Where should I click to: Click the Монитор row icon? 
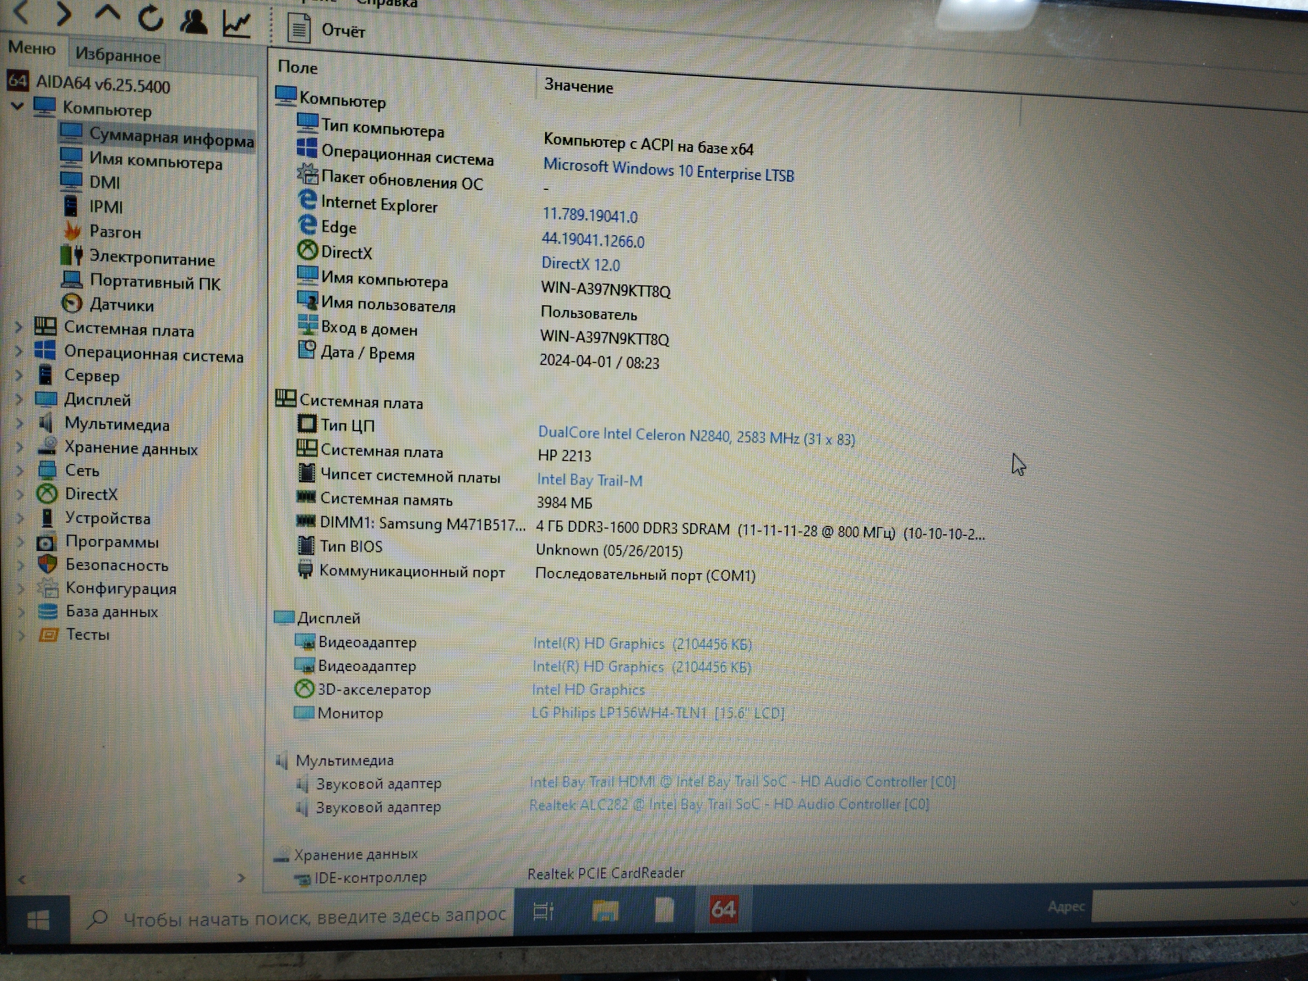(303, 713)
